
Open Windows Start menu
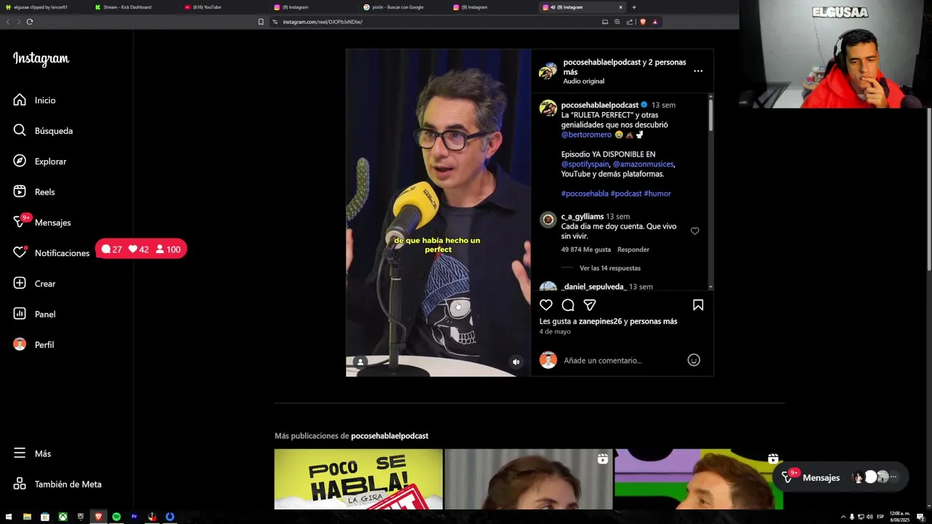[x=9, y=517]
